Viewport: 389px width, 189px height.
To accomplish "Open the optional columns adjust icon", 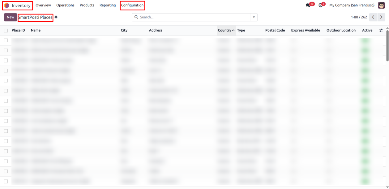I will point(381,30).
